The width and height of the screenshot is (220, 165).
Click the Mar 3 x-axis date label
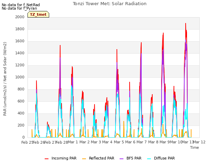[x=96, y=142]
